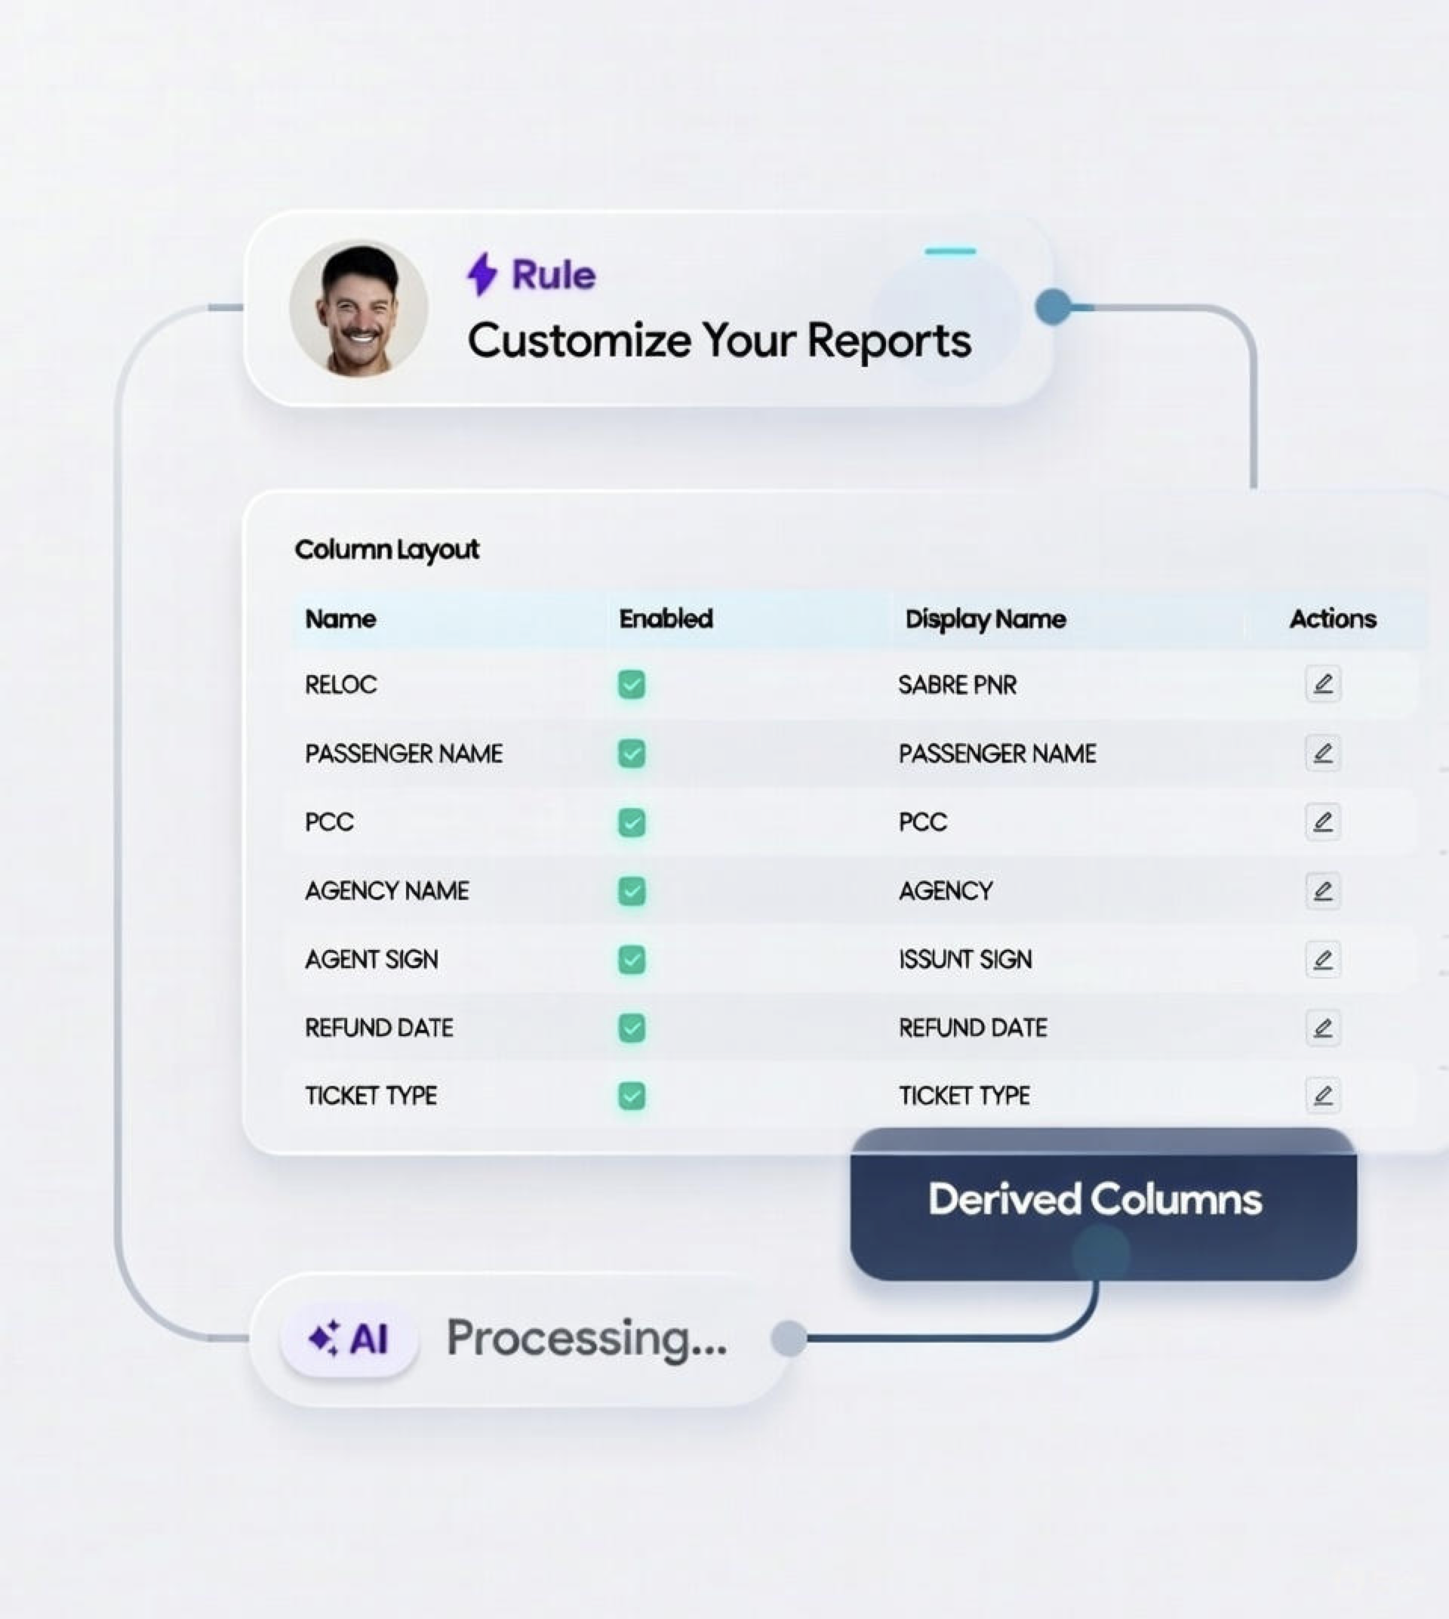Click the edit pencil for RELOC row
Viewport: 1449px width, 1619px height.
tap(1322, 683)
